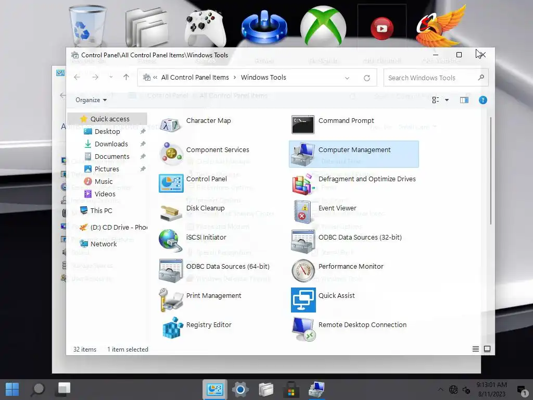533x400 pixels.
Task: Show hidden breadcrumb parent locations
Action: [155, 78]
